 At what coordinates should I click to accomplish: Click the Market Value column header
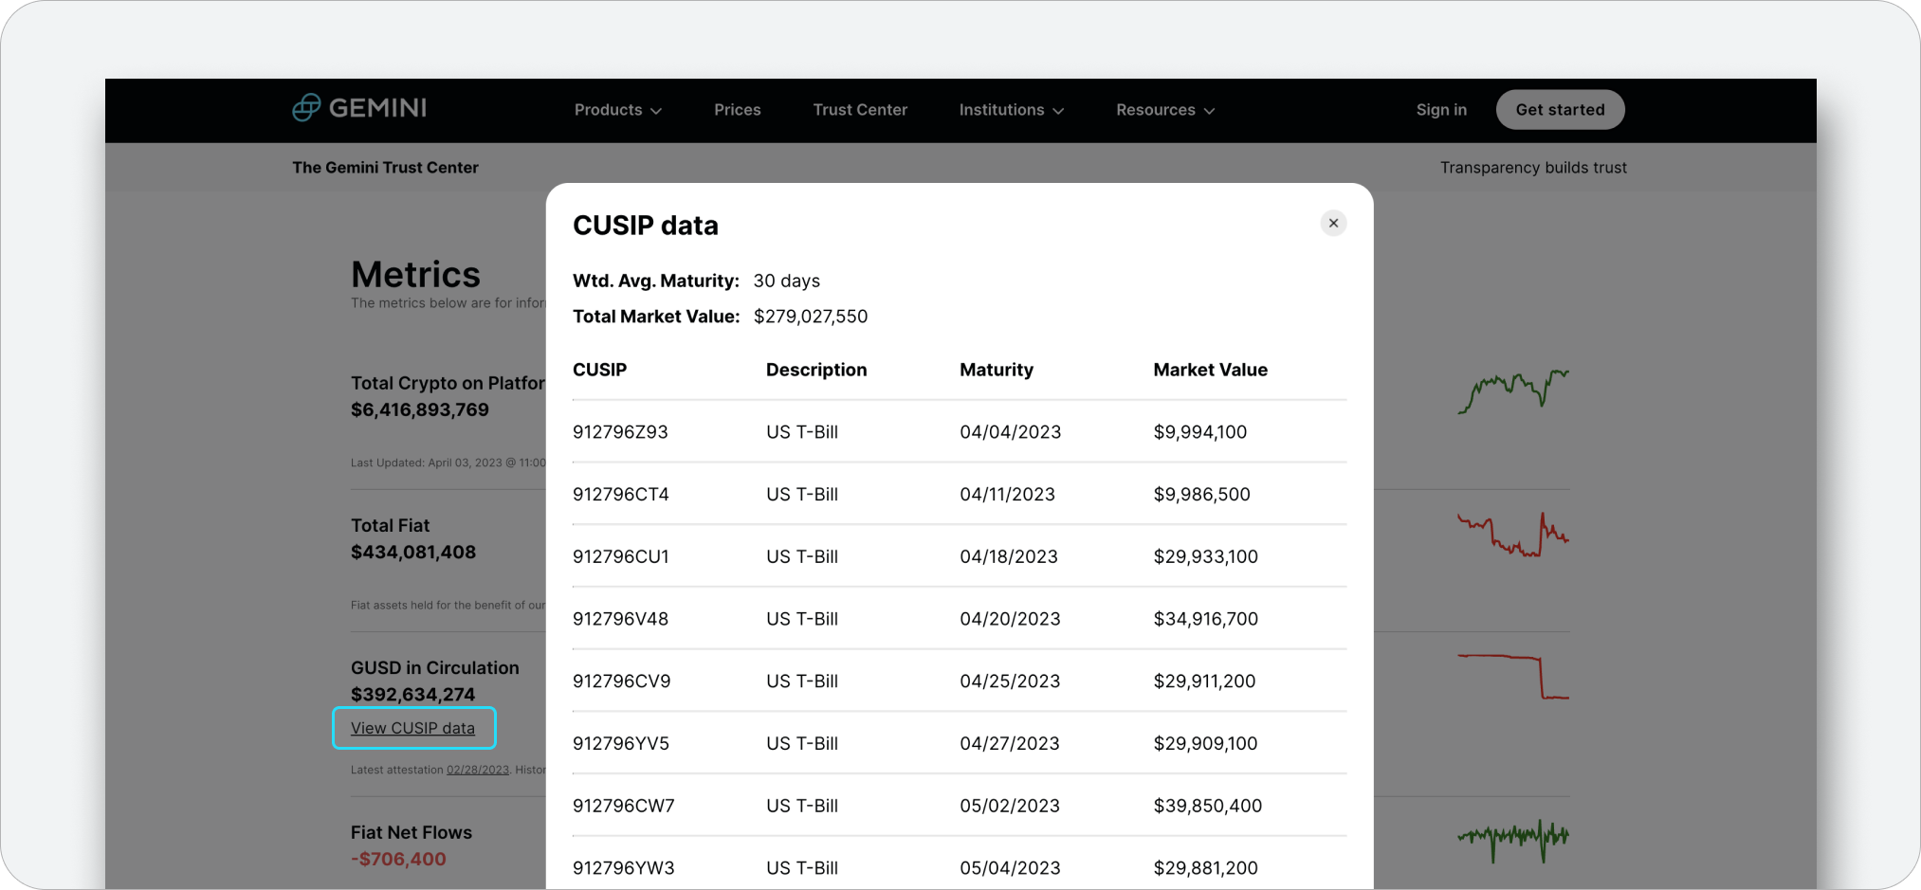point(1210,370)
